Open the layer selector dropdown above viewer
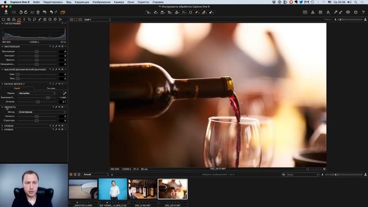The height and width of the screenshot is (207, 368). 97,20
